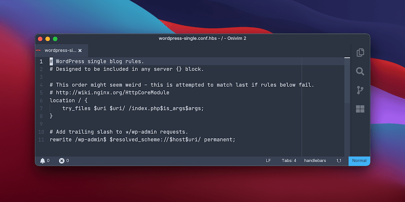Open the File Explorer sidebar icon

click(x=360, y=52)
